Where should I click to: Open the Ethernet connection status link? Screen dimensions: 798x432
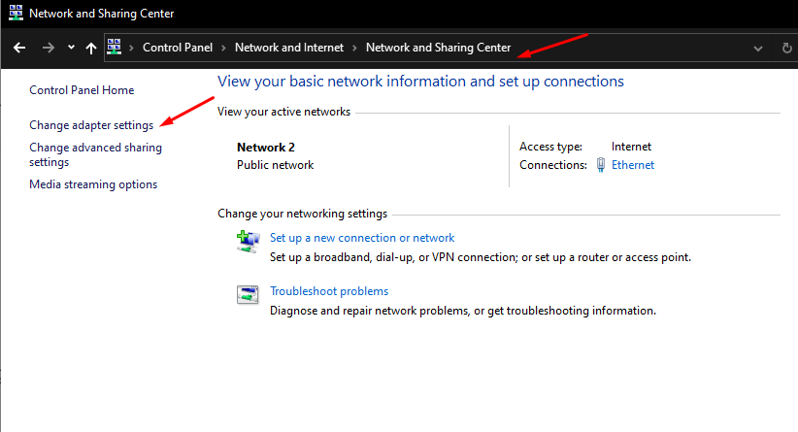[x=632, y=165]
